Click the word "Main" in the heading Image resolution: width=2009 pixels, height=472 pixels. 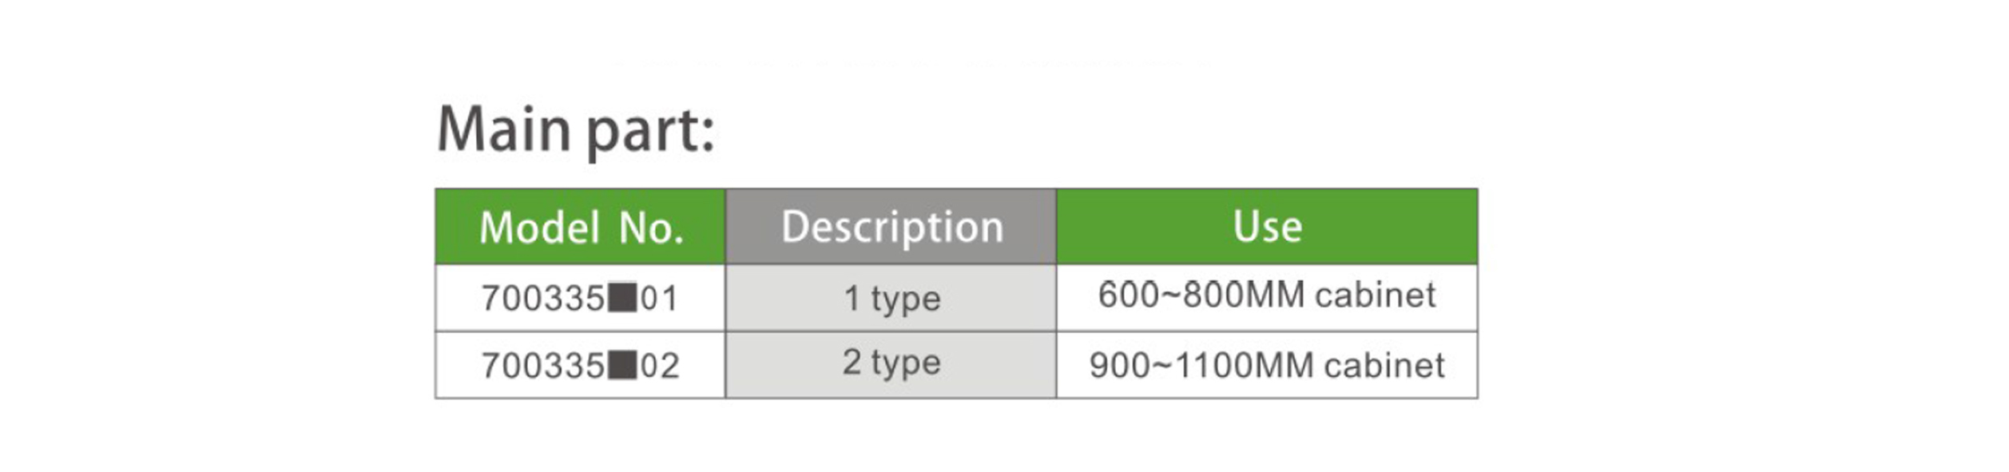click(x=504, y=129)
